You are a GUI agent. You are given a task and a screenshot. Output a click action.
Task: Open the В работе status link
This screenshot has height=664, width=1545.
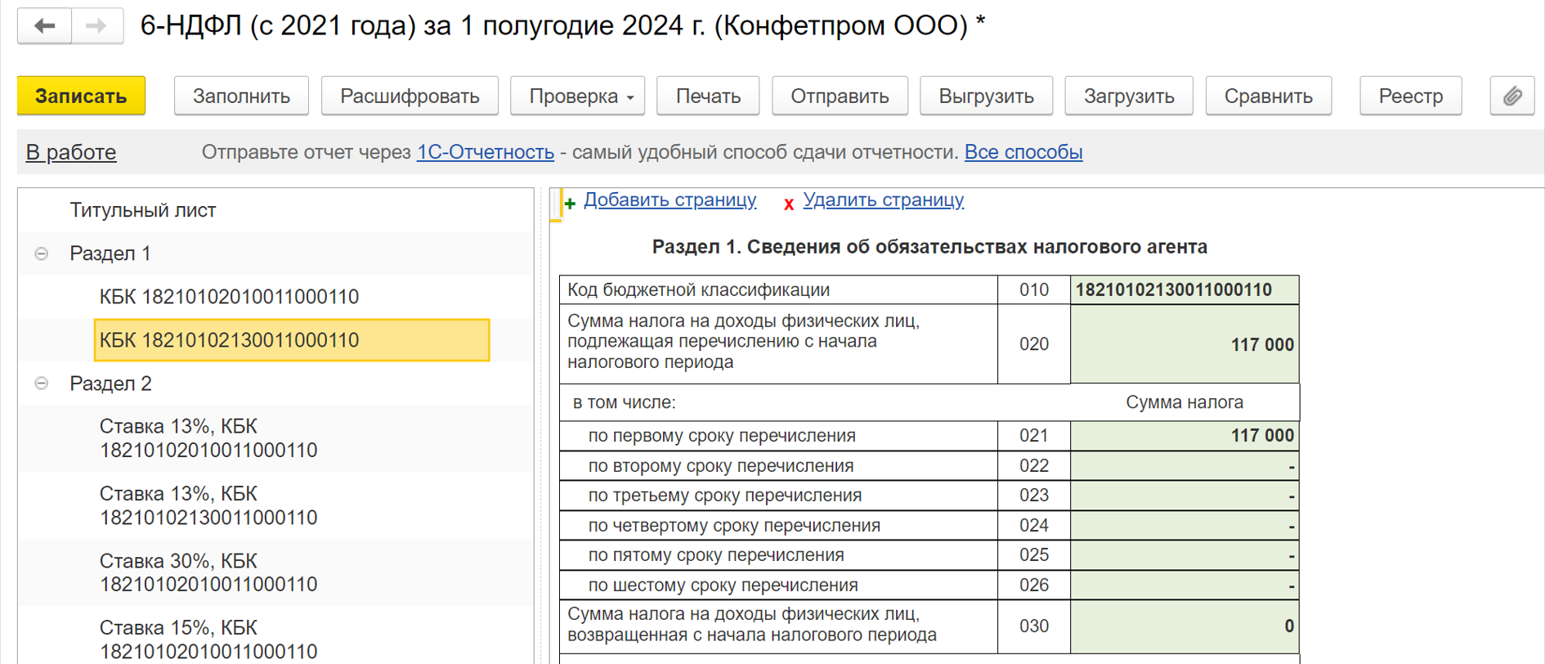click(71, 152)
